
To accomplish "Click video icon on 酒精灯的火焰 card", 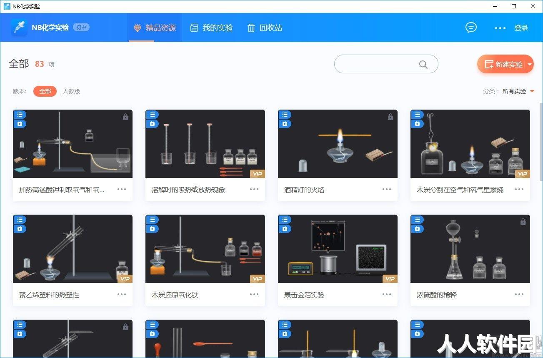I will pos(285,123).
